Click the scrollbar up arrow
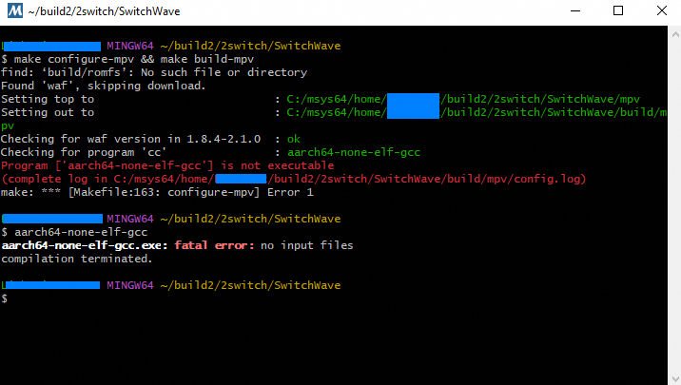Screen dimensions: 681x385 coord(674,33)
